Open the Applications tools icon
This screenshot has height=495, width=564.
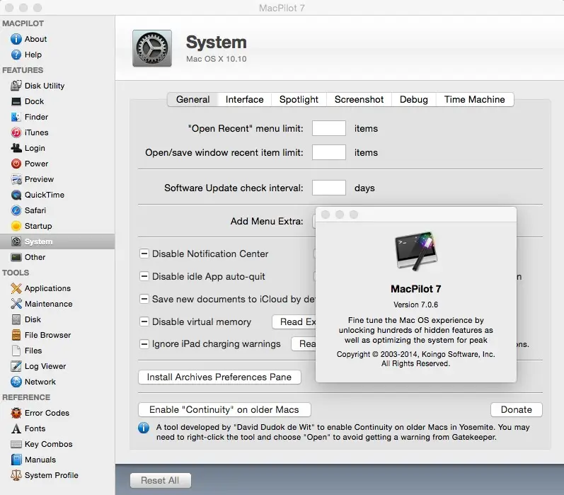16,288
